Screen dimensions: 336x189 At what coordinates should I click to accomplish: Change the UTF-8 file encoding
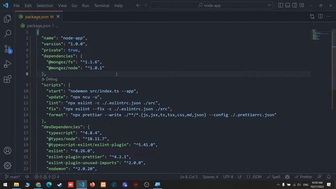coord(228,177)
